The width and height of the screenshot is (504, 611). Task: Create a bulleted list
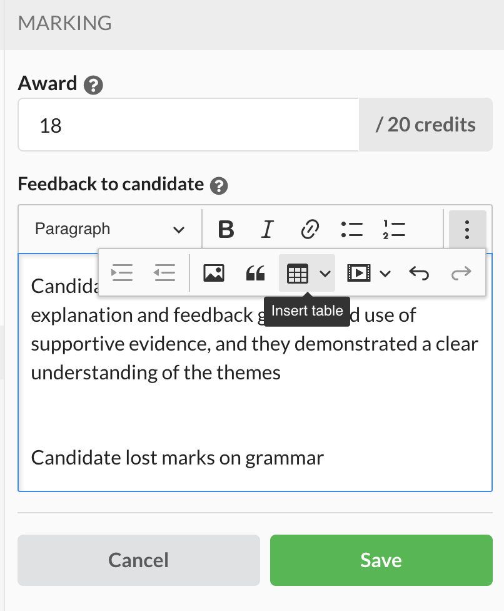click(352, 229)
